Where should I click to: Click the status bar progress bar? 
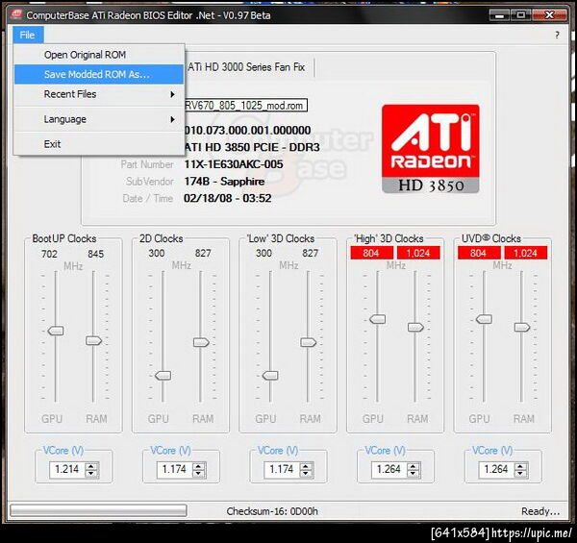pyautogui.click(x=98, y=510)
